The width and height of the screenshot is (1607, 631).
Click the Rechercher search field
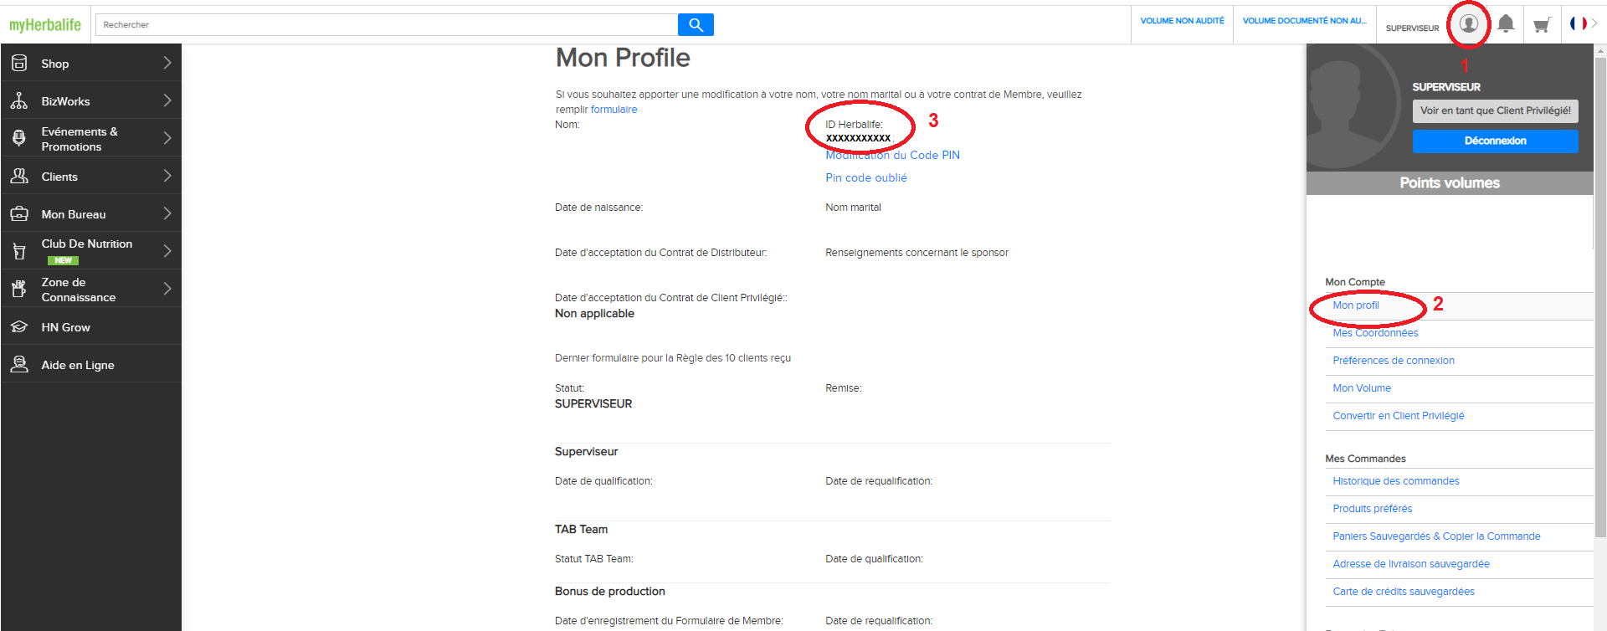click(387, 25)
